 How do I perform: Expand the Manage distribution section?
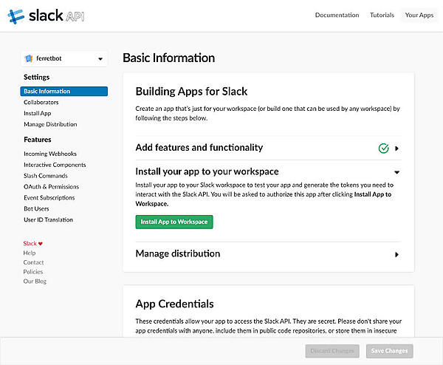pos(396,254)
